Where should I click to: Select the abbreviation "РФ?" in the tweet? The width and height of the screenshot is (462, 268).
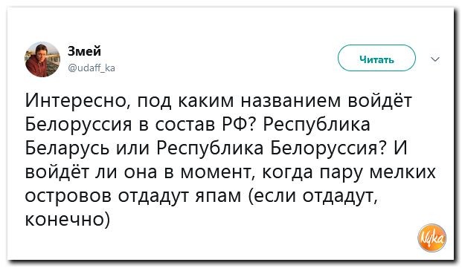tap(239, 124)
